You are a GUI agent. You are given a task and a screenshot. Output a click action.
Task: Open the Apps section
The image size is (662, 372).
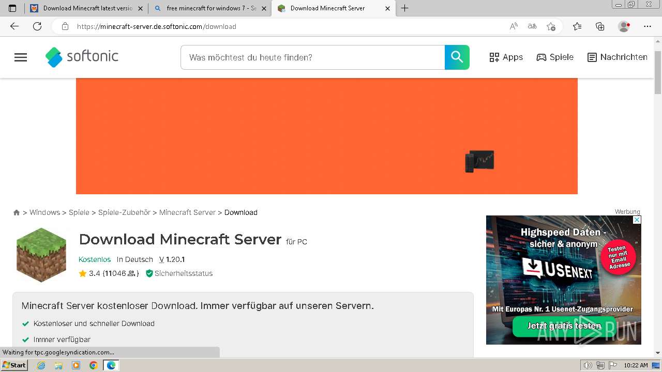pyautogui.click(x=506, y=57)
